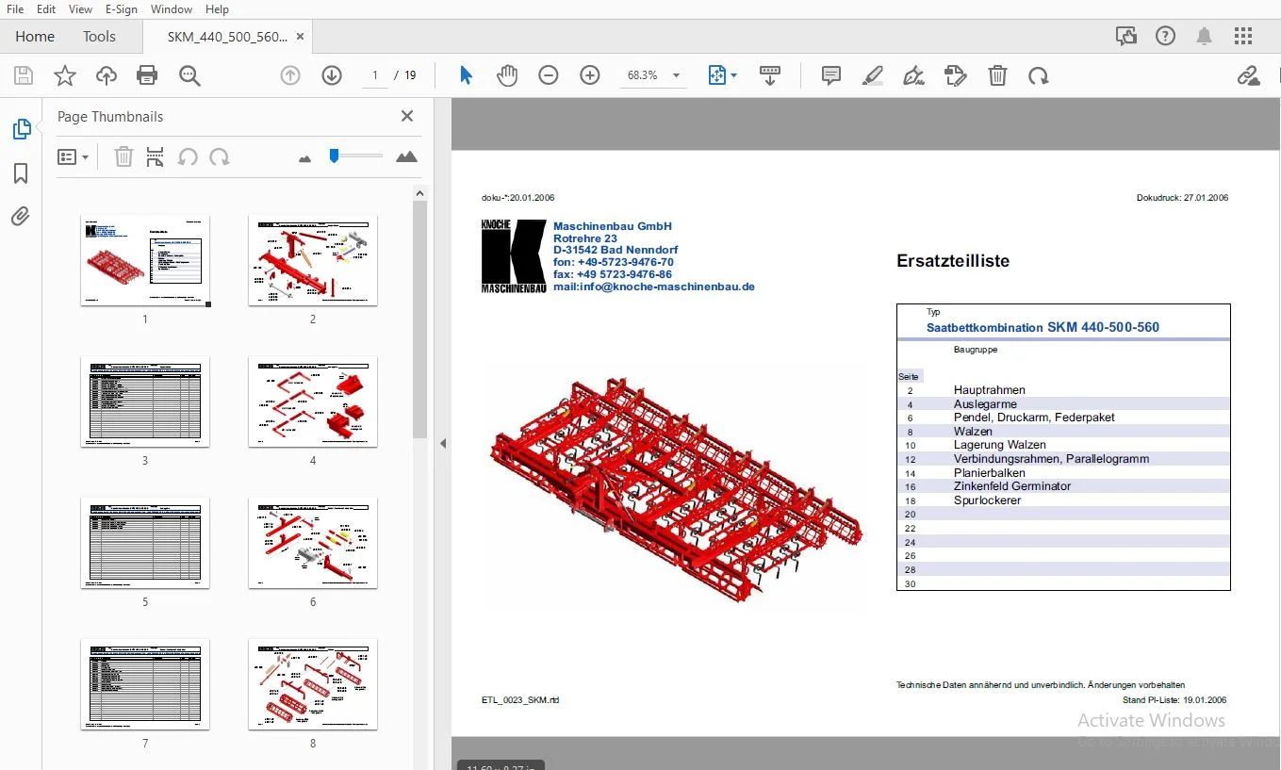Open the sign document tool
Screen dimensions: 1281x770
913,75
